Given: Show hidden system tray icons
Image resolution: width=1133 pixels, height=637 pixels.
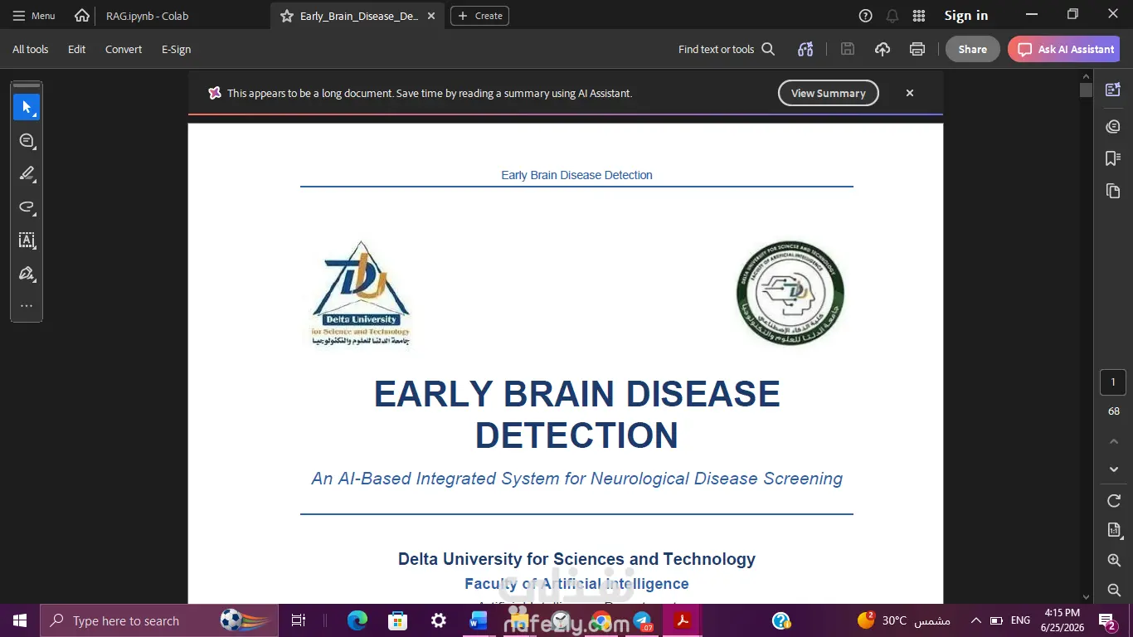Looking at the screenshot, I should [976, 620].
